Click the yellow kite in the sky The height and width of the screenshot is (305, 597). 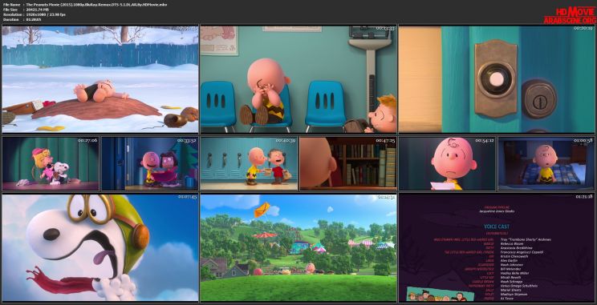coord(262,209)
